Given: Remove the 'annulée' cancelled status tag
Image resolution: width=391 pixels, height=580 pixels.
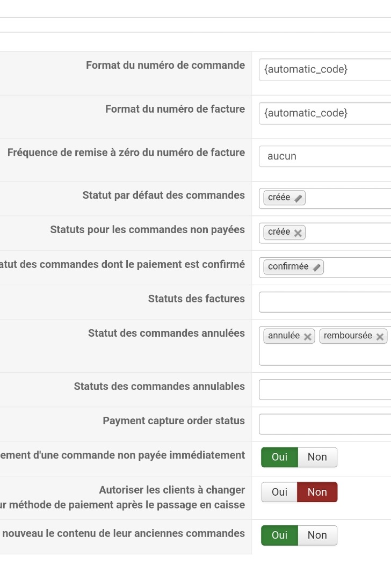Looking at the screenshot, I should (308, 337).
